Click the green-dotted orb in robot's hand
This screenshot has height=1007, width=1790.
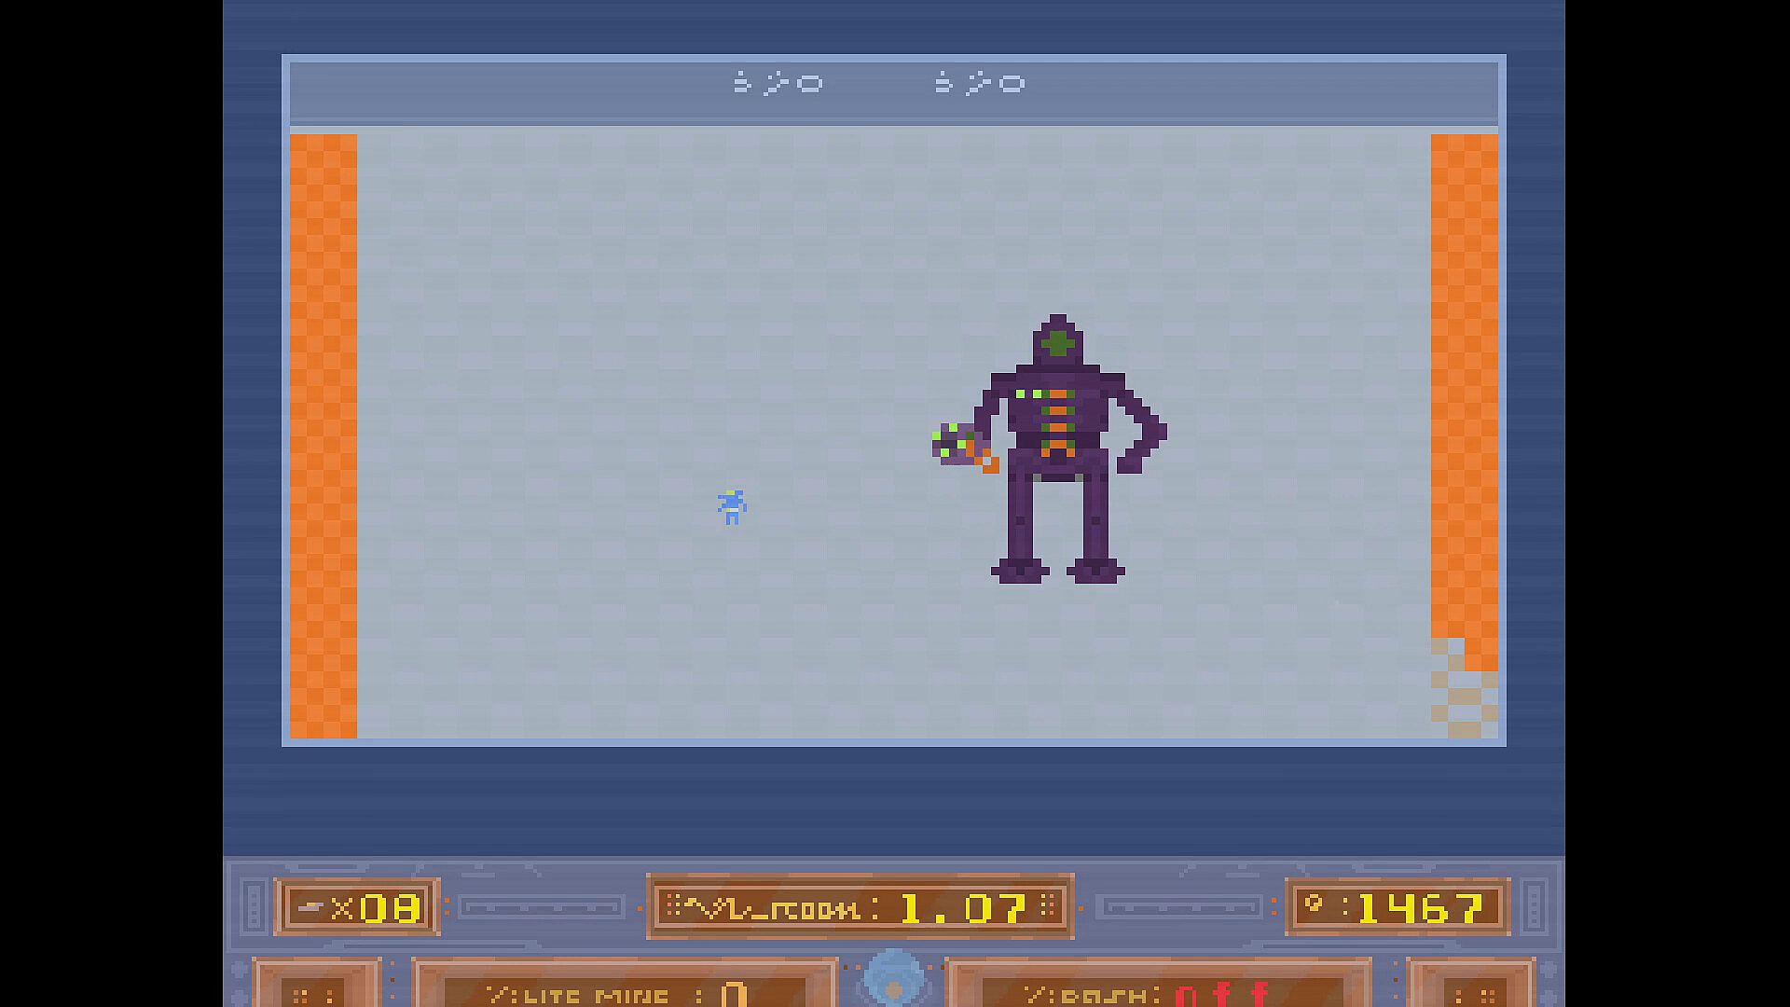955,444
